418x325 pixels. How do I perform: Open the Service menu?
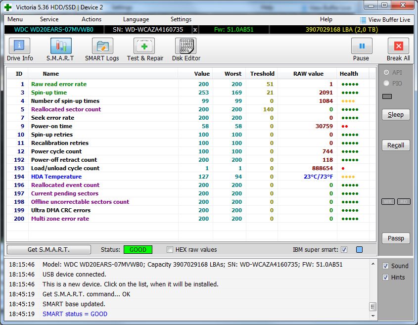pos(49,19)
